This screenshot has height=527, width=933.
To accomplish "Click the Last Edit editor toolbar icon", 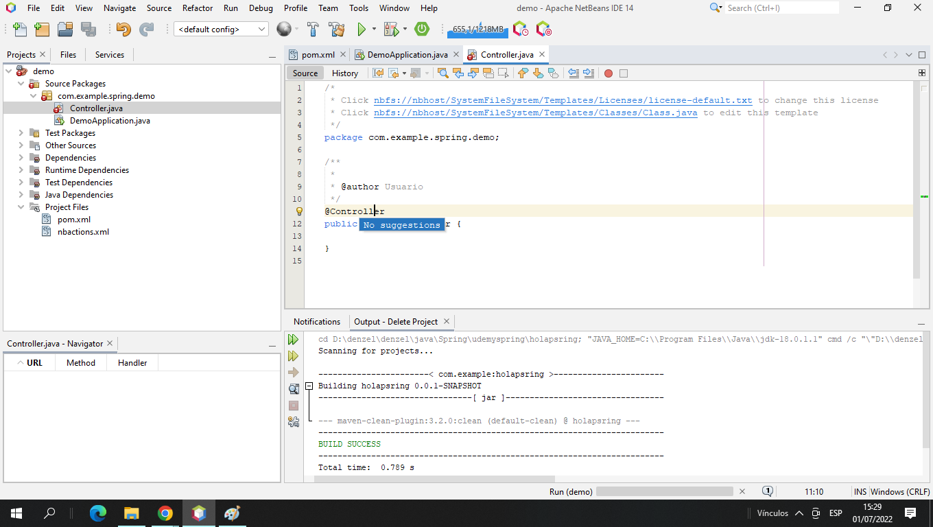I will pyautogui.click(x=378, y=73).
